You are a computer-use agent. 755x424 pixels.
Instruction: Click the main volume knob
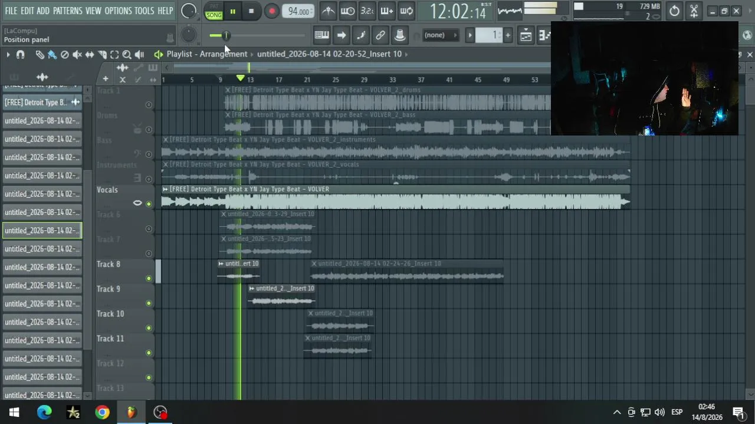(189, 11)
